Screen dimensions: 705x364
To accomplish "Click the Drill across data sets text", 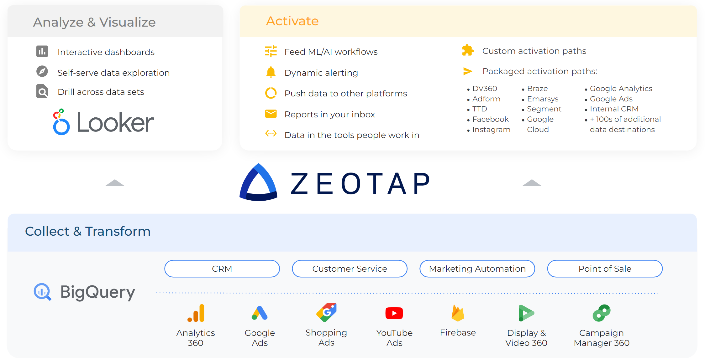I will pyautogui.click(x=101, y=92).
